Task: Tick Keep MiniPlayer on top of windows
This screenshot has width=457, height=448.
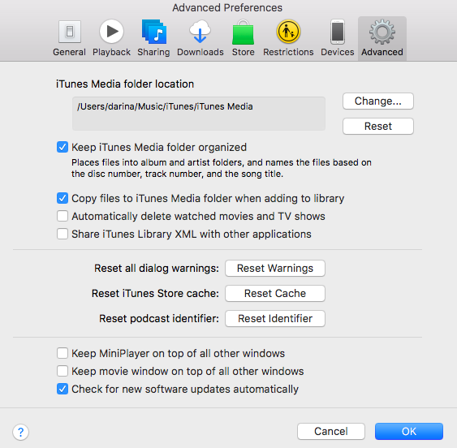Action: [63, 353]
